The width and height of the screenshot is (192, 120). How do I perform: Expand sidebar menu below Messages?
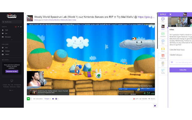[12, 40]
